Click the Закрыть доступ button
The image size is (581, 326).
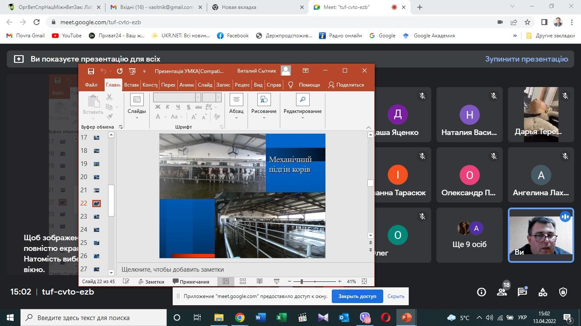(x=357, y=296)
